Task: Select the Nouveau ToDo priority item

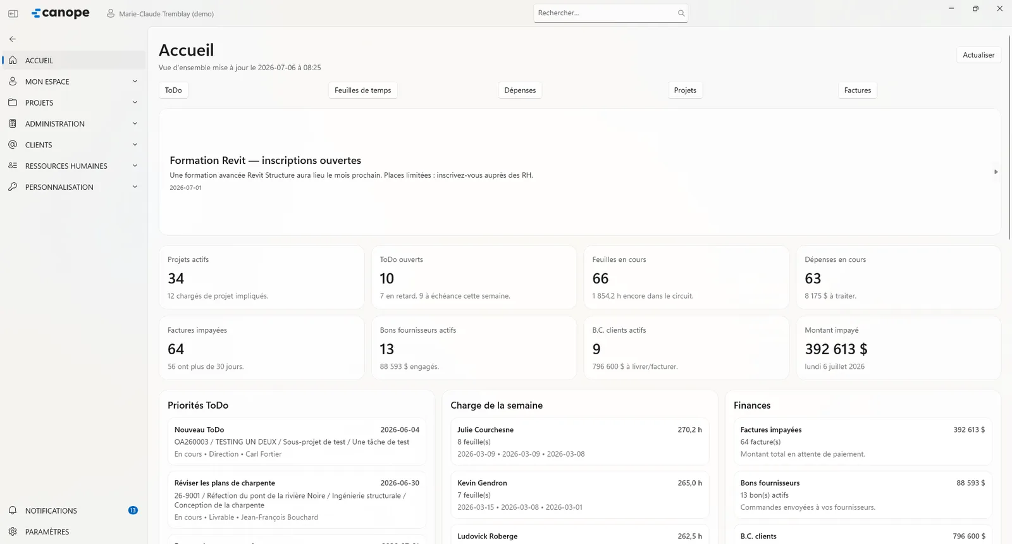Action: tap(297, 442)
